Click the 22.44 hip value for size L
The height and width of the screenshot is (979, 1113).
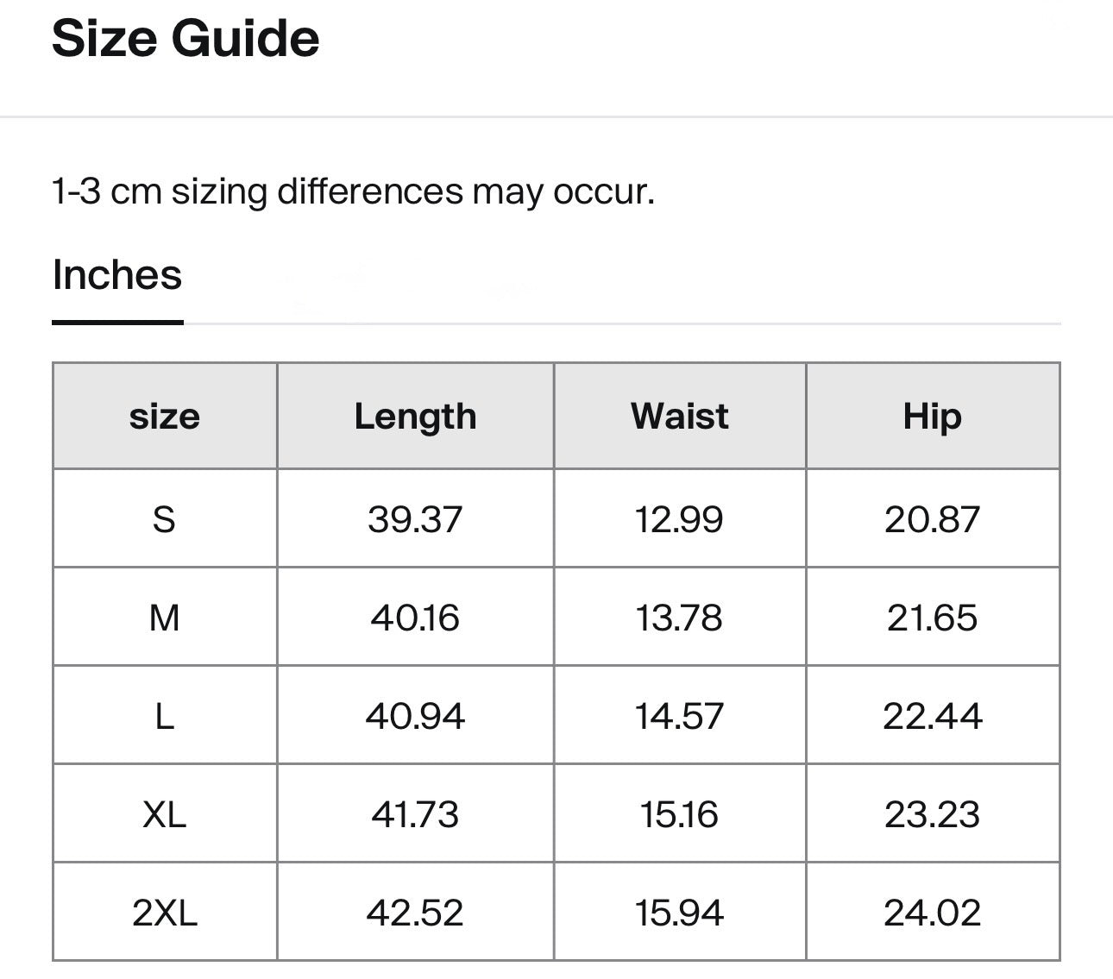coord(933,714)
